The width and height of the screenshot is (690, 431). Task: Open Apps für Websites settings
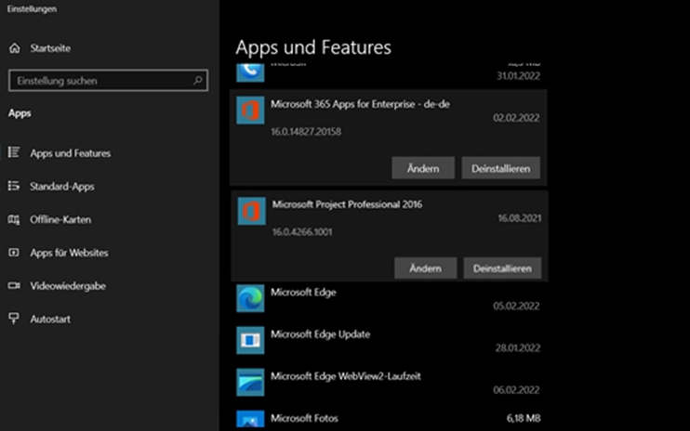[69, 253]
